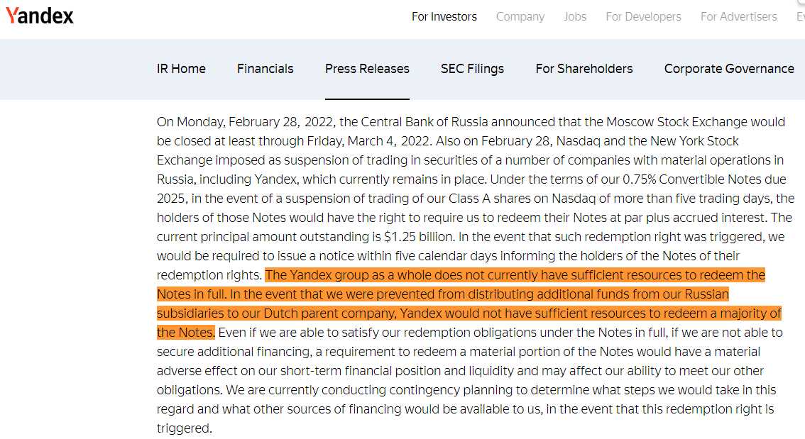This screenshot has height=439, width=805.
Task: Click 'Central Bank of Russia' in first line
Action: 424,122
